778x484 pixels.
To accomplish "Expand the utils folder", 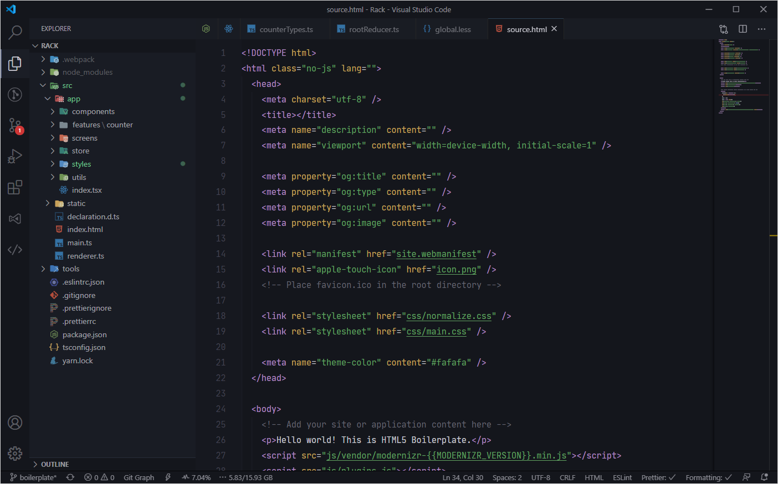I will [114, 177].
